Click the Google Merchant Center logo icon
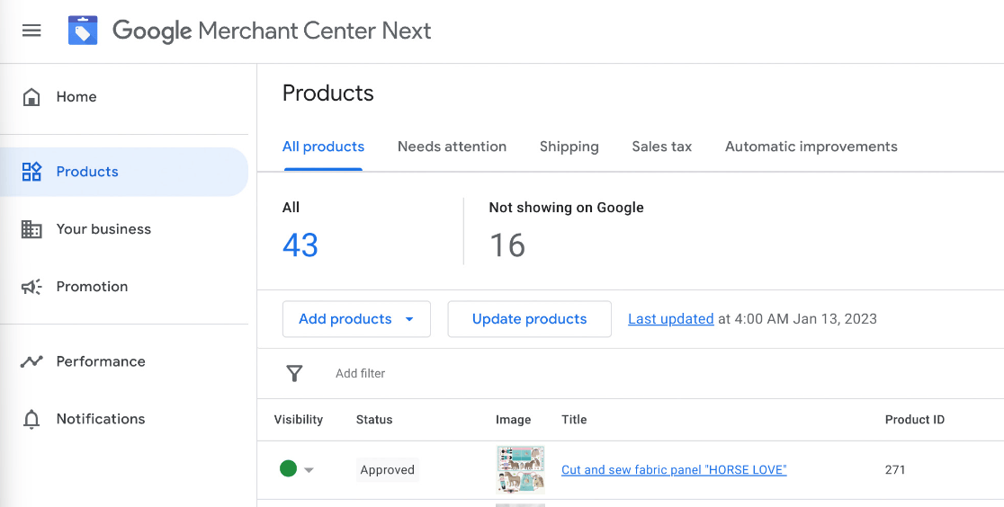The height and width of the screenshot is (507, 1004). (x=83, y=31)
